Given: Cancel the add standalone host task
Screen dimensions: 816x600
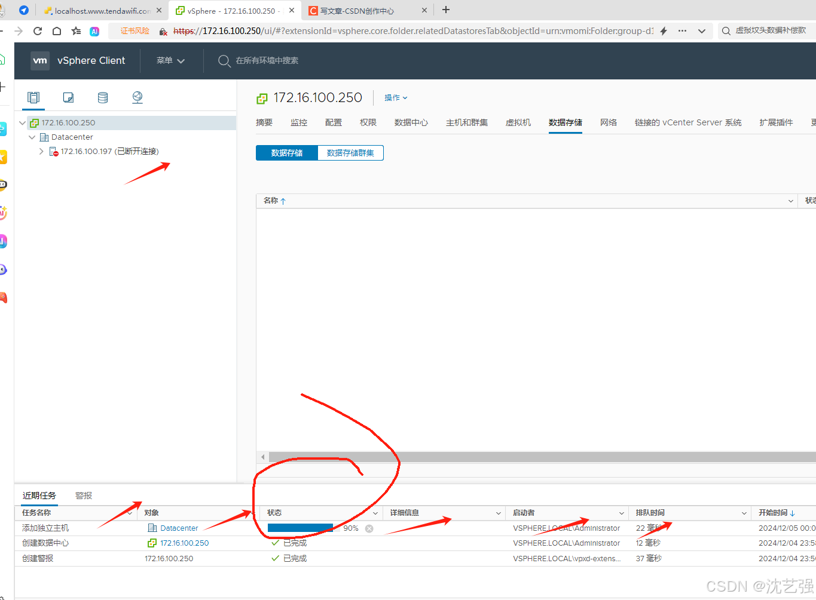Looking at the screenshot, I should [x=369, y=528].
